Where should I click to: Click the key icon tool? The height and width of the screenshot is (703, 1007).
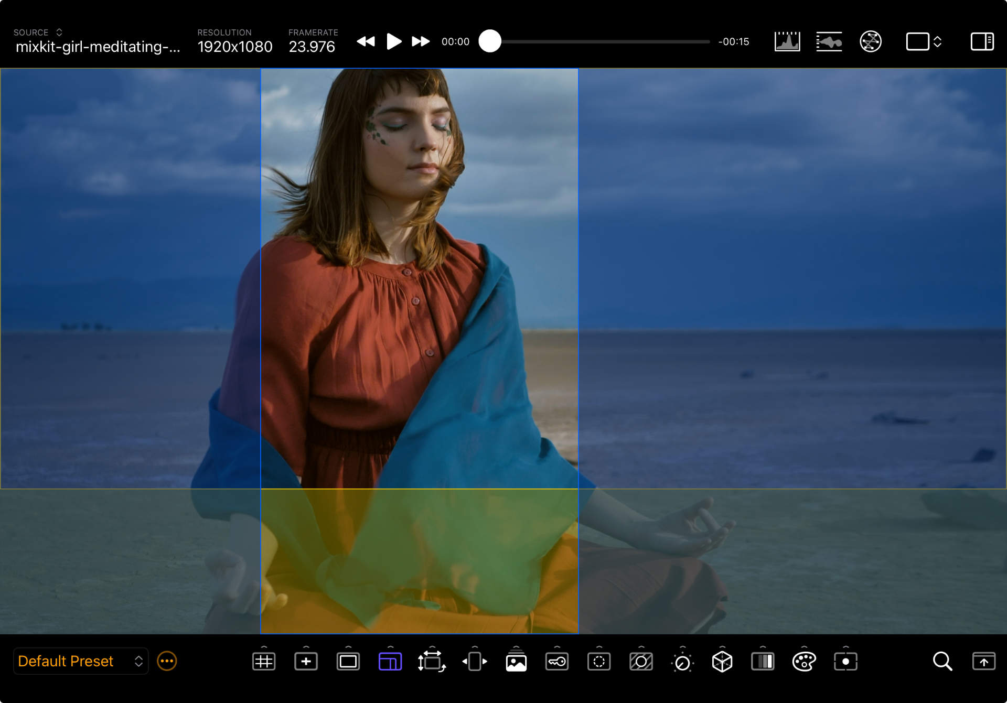(x=557, y=662)
